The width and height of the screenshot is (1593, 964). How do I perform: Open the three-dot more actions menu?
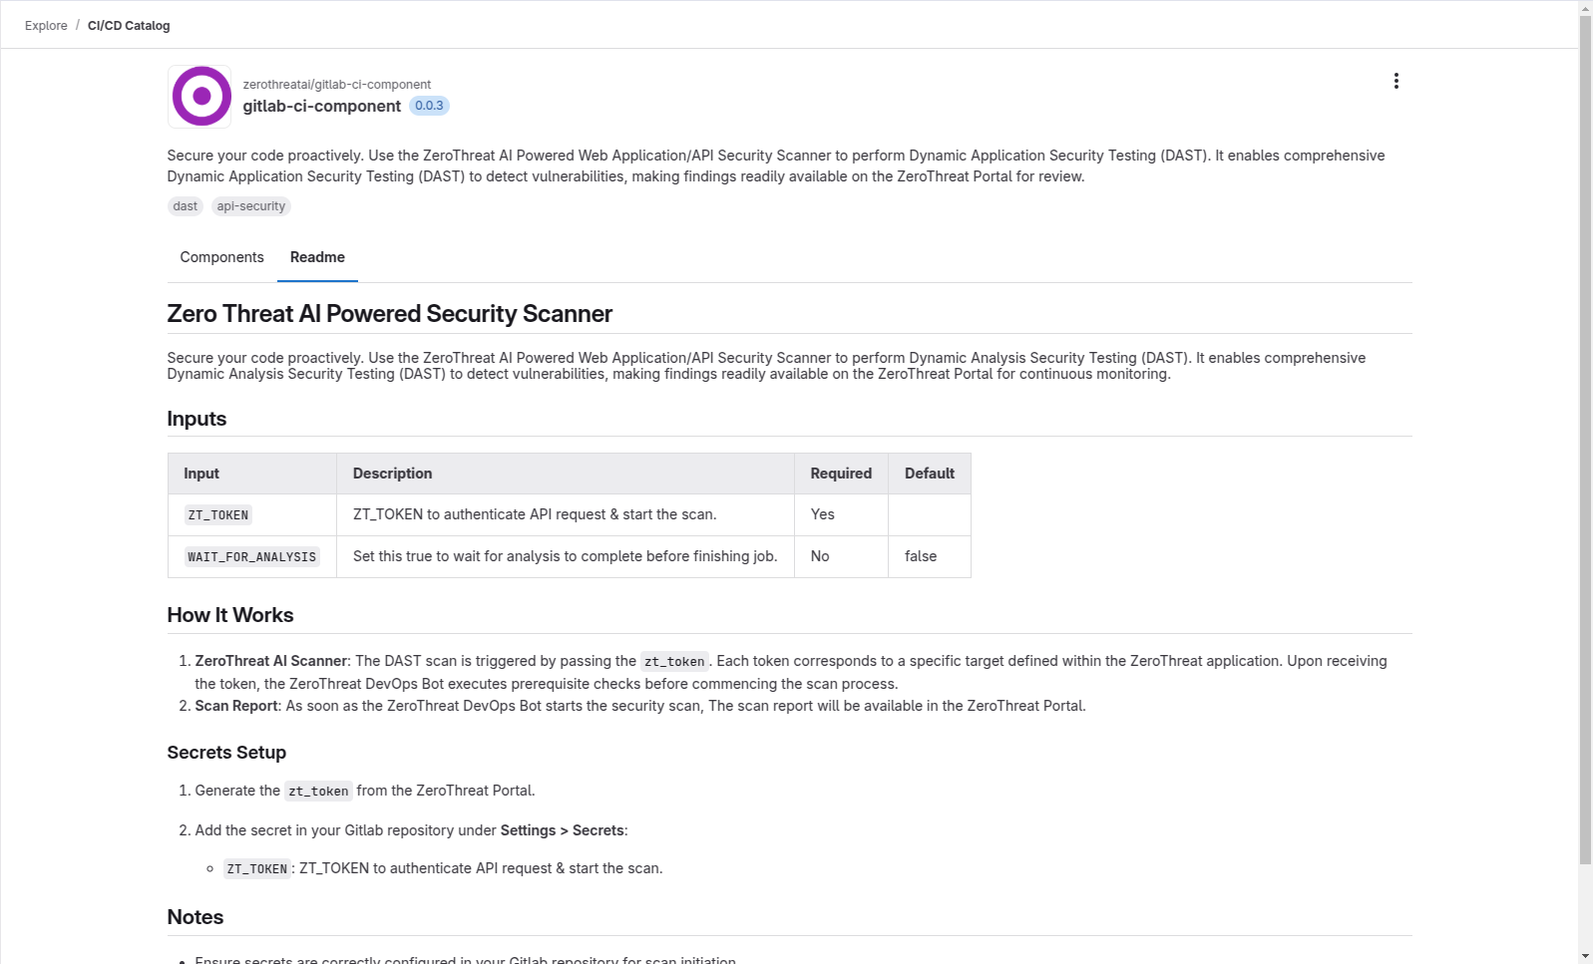(x=1395, y=81)
